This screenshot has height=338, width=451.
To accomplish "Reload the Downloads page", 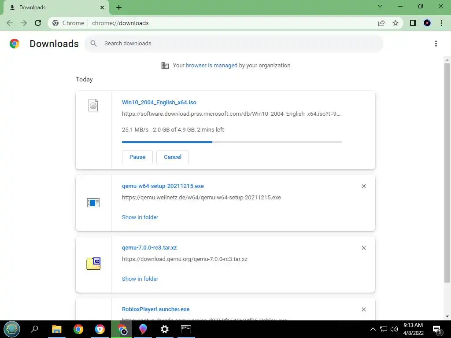I will 38,23.
